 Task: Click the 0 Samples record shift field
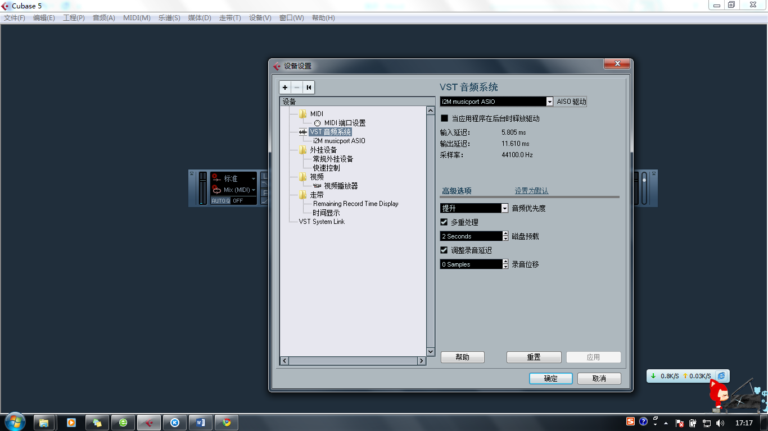[471, 264]
